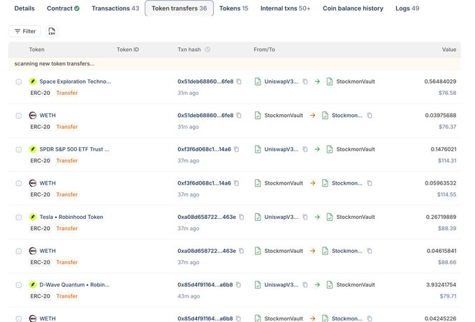Click D-Wave Quantum token logo icon
The height and width of the screenshot is (322, 475).
(33, 284)
